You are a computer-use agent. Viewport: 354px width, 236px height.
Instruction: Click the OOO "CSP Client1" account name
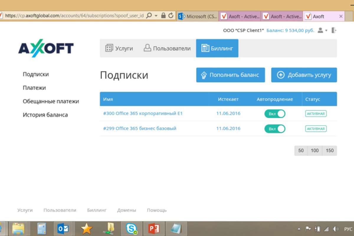tap(243, 30)
